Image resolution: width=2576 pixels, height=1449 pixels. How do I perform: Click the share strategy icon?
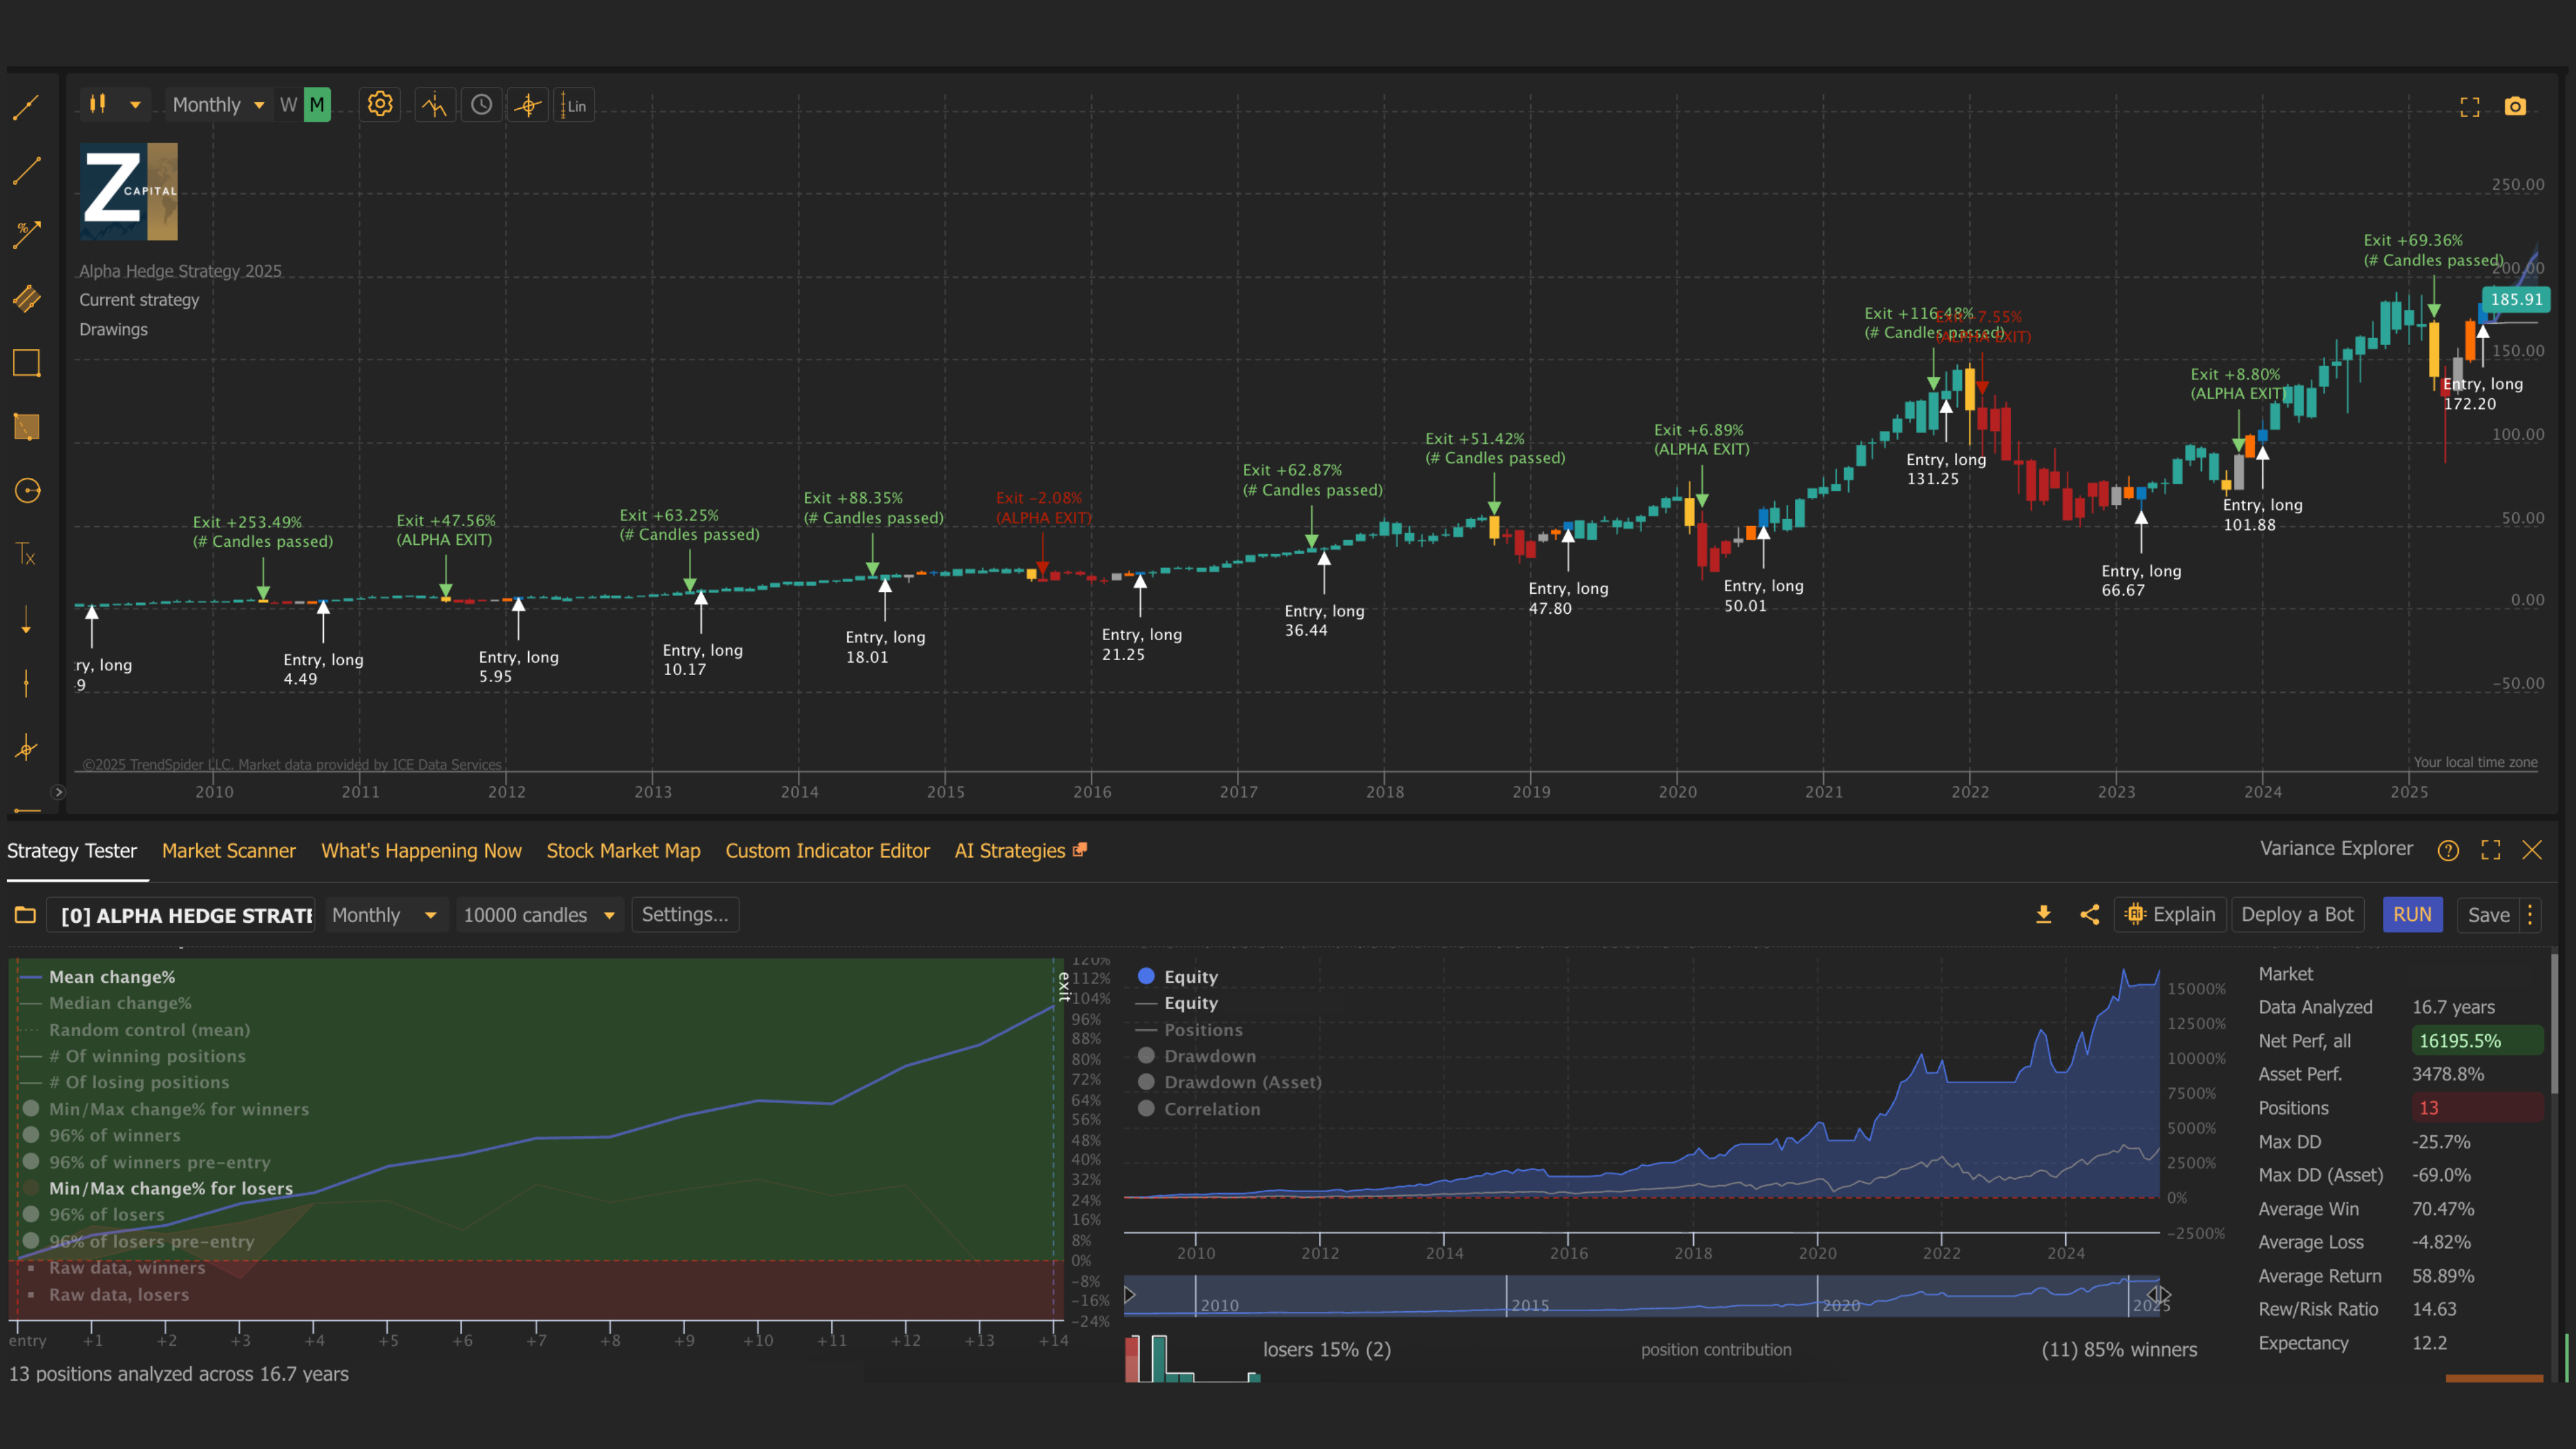(x=2089, y=914)
